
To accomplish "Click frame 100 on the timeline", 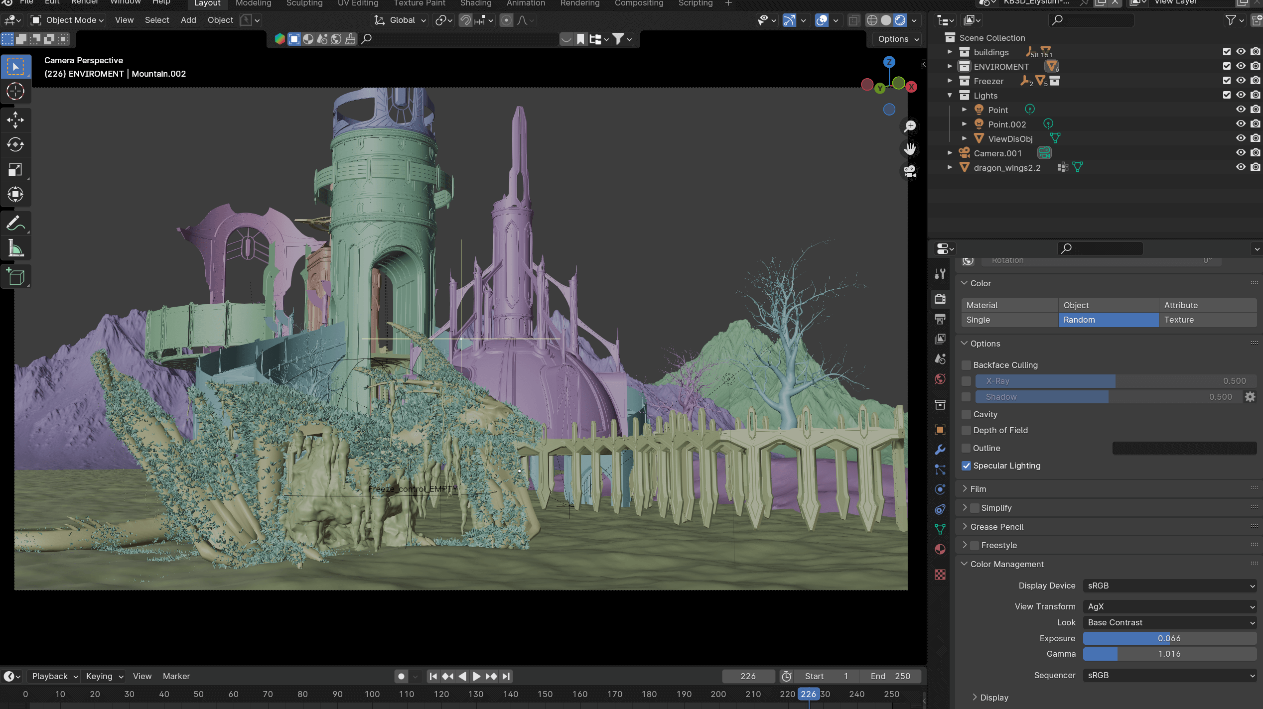I will [372, 694].
